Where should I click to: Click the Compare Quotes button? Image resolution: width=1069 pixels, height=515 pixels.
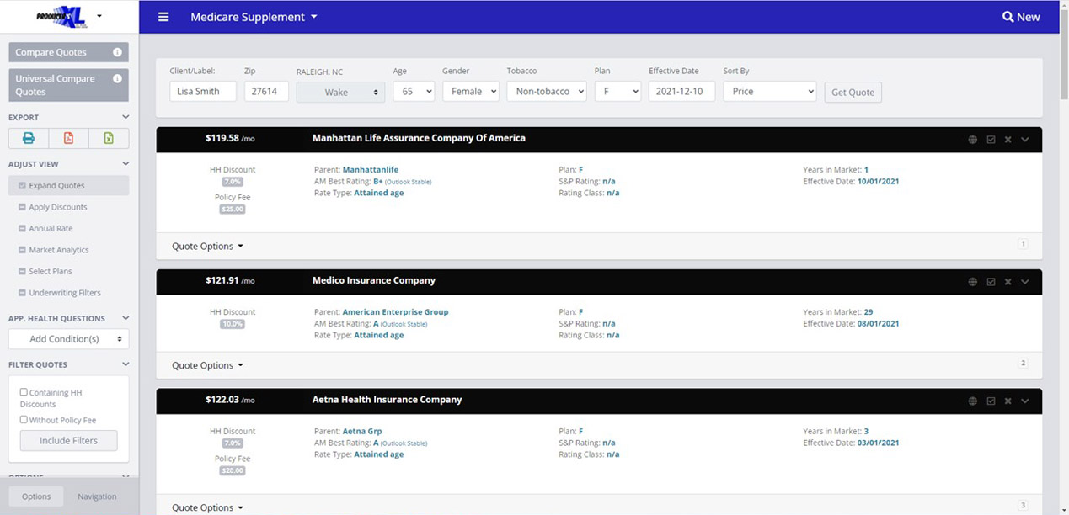click(68, 52)
